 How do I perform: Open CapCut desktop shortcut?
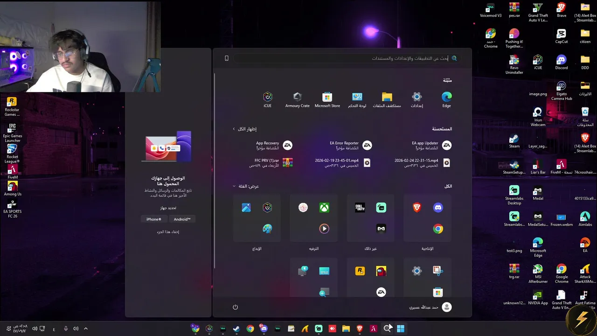coord(562,36)
